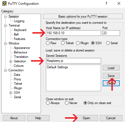Collapse the Connection category node
The image size is (125, 122).
tap(6, 70)
